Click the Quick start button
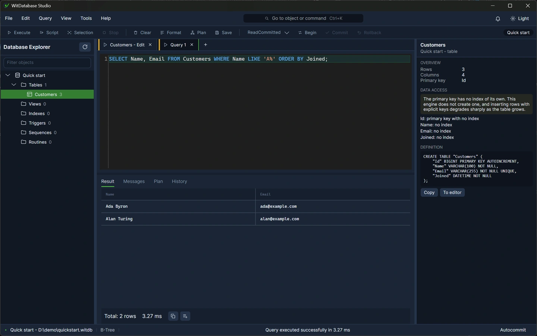537x336 pixels. pos(518,33)
